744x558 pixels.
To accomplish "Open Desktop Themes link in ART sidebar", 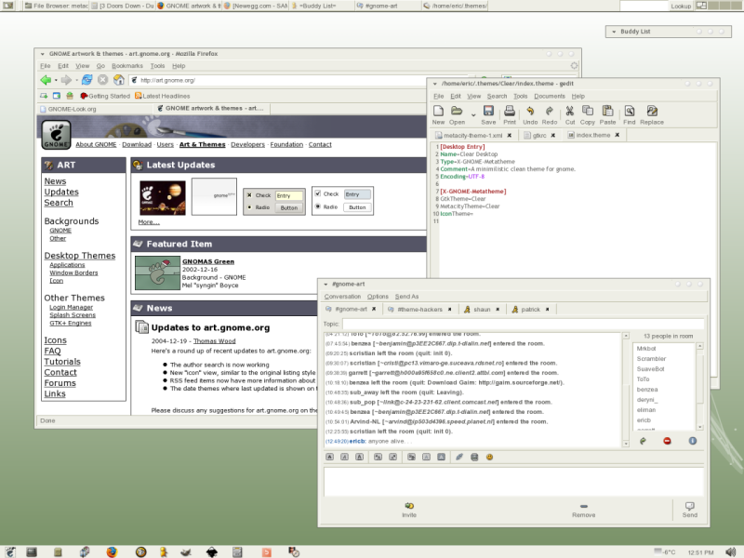I will pos(80,256).
